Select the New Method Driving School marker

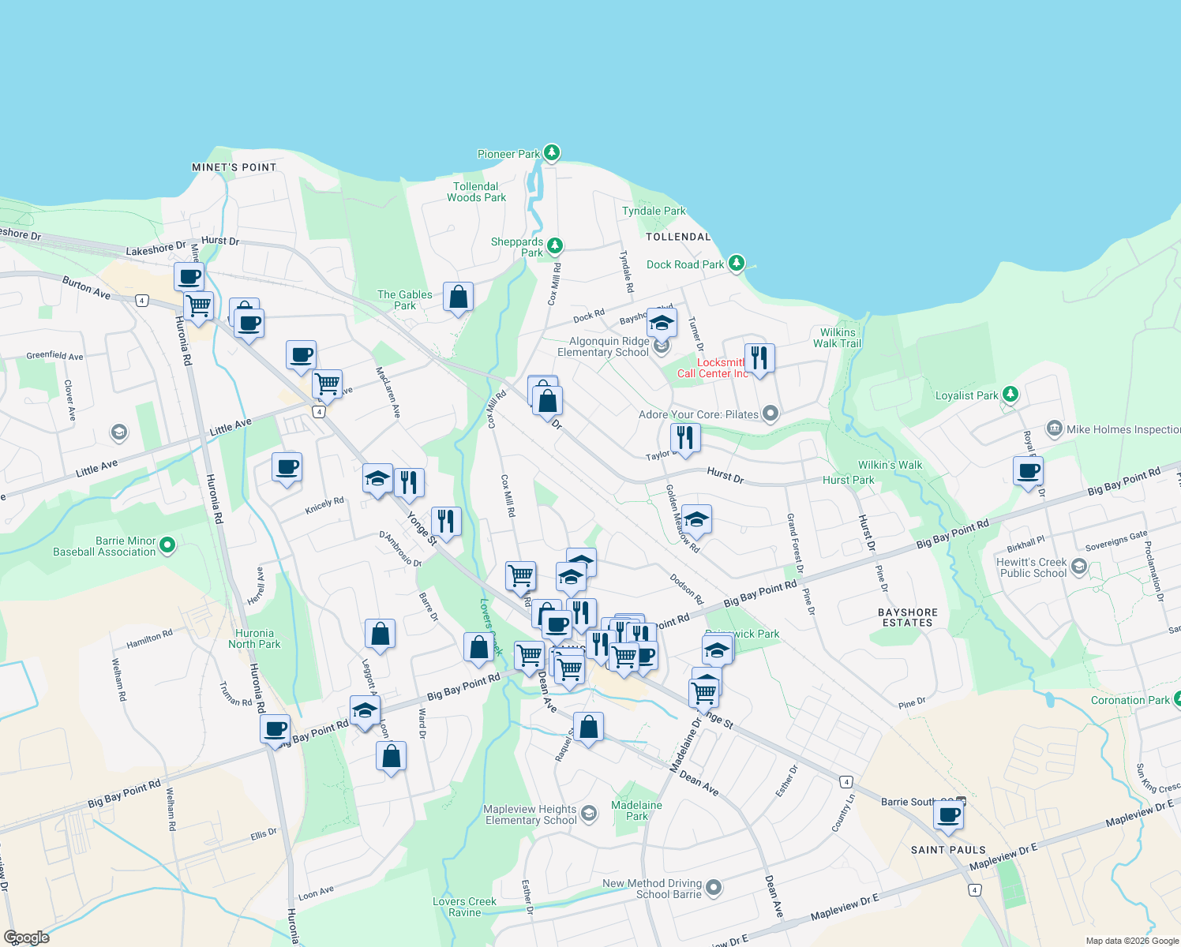tap(712, 887)
